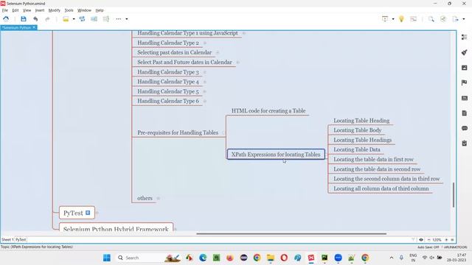Screen dimensions: 472x265
Task: Click the horizontal scrollbar thumb
Action: point(291,233)
